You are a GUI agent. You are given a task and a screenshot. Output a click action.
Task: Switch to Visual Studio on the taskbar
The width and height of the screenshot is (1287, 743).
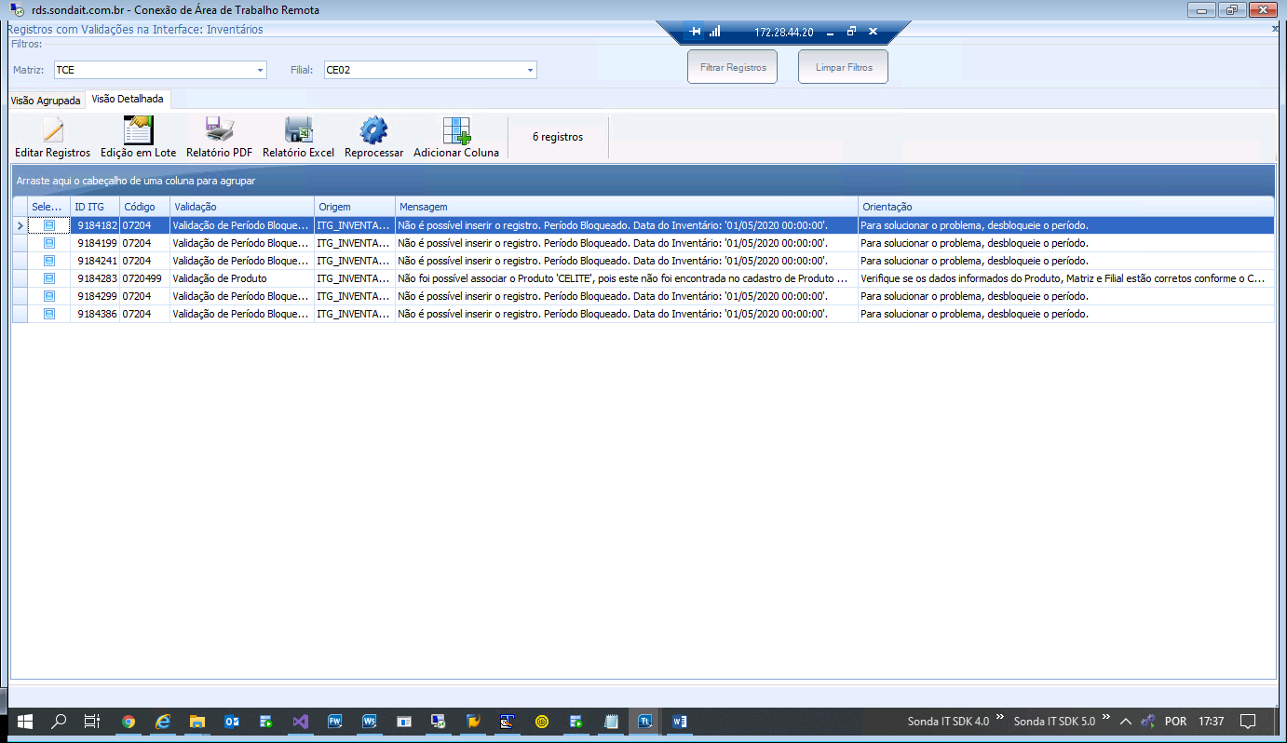point(300,721)
